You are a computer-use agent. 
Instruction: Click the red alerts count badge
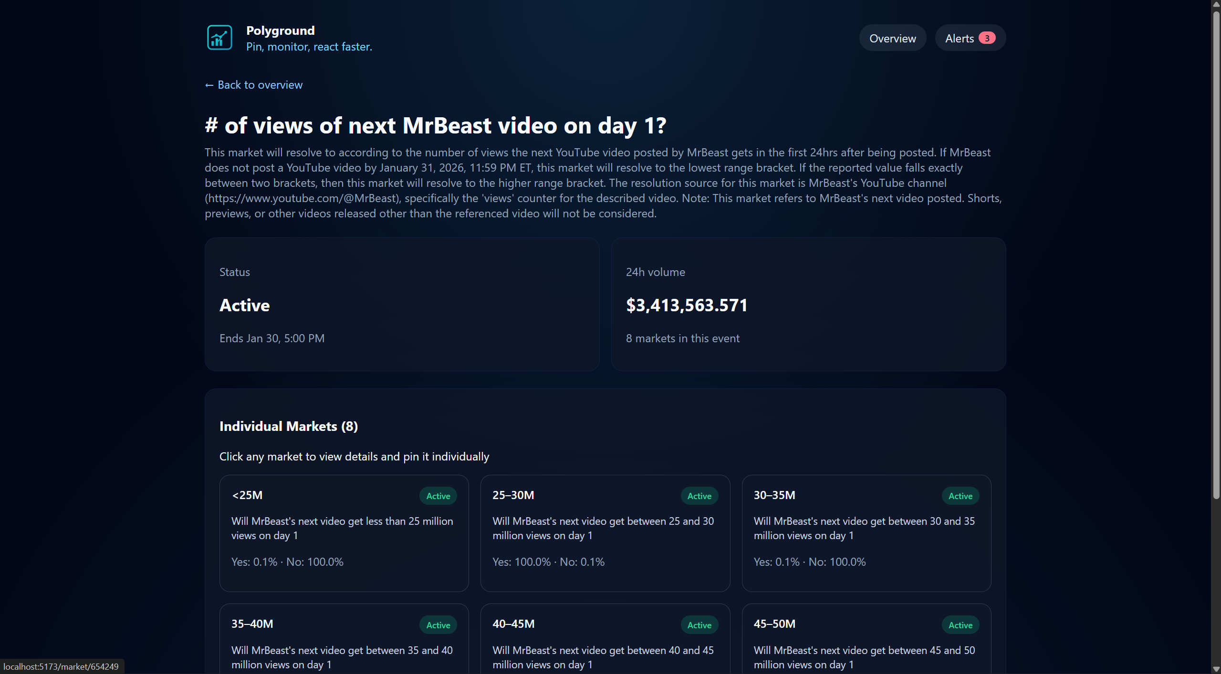(x=987, y=38)
